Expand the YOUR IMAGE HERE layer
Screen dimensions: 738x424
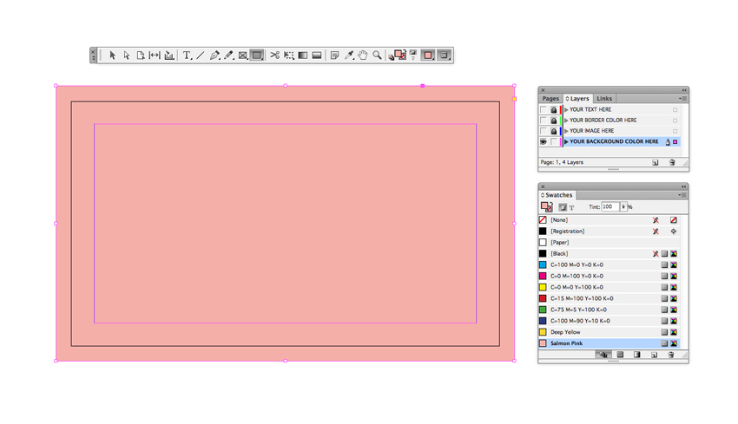pyautogui.click(x=566, y=131)
